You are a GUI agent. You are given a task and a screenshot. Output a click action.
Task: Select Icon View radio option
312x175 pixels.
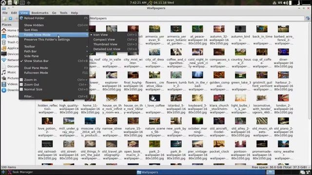114,35
